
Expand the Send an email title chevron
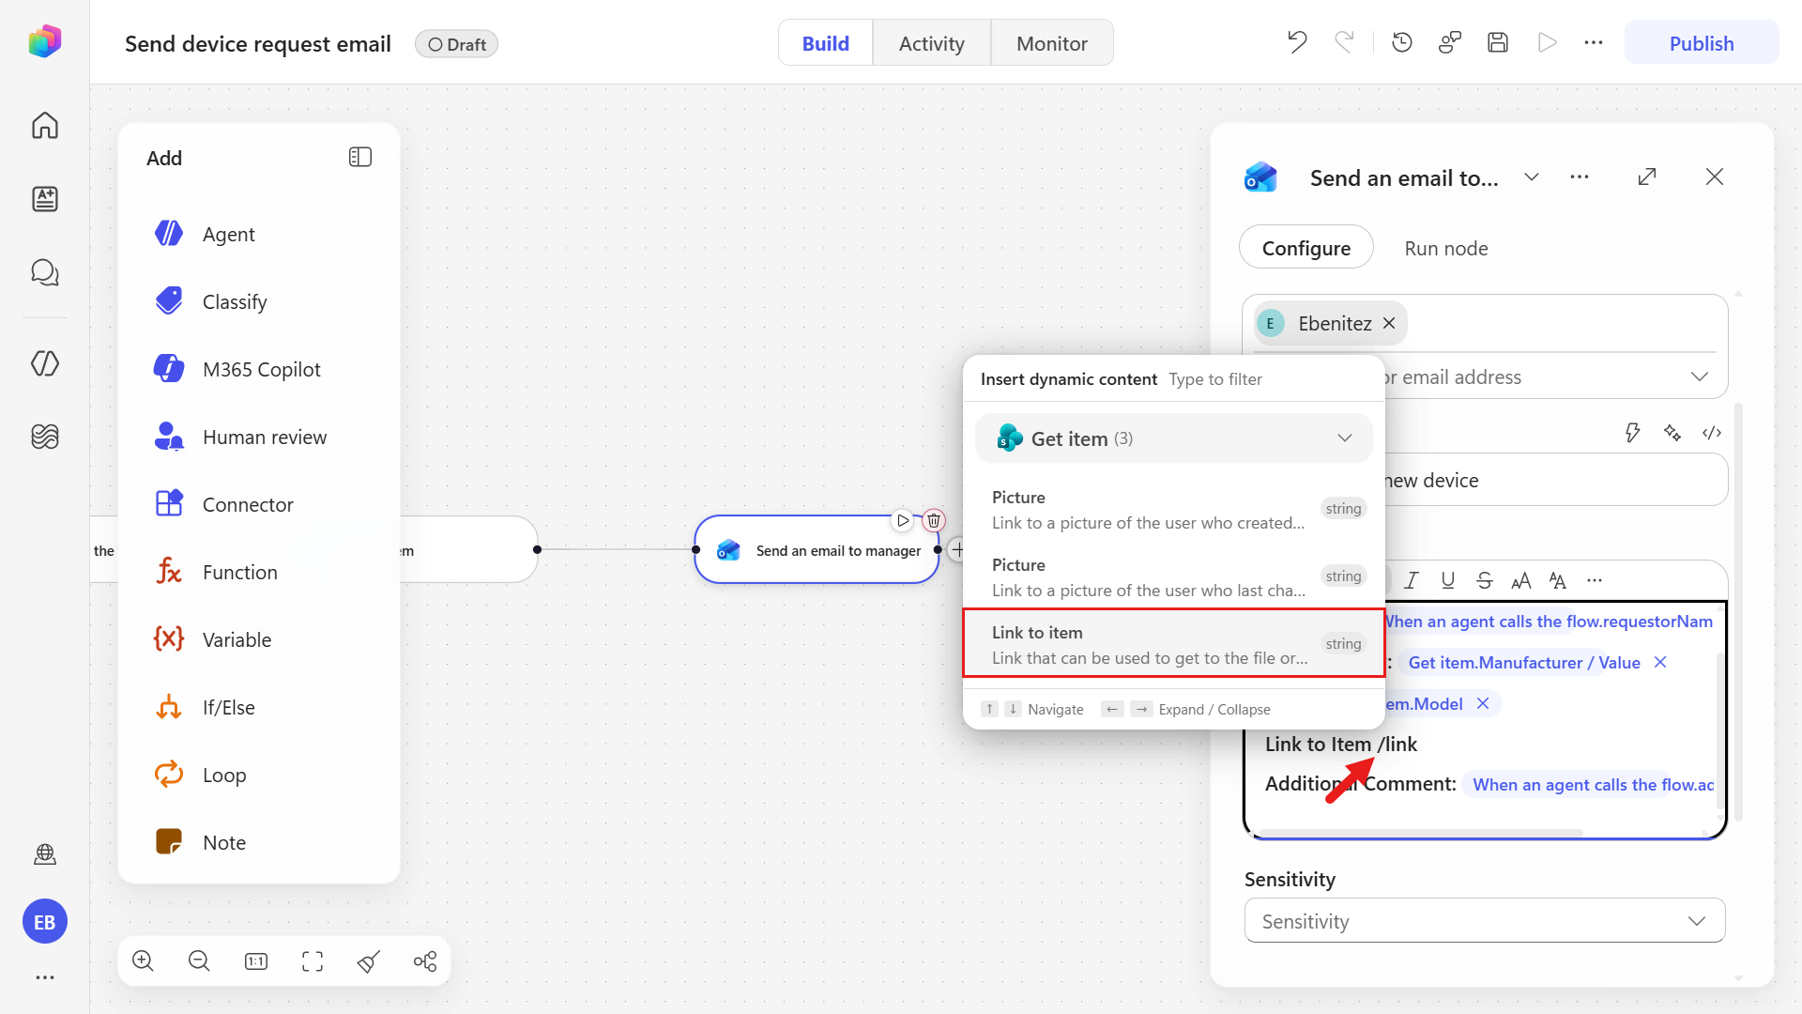click(1532, 177)
